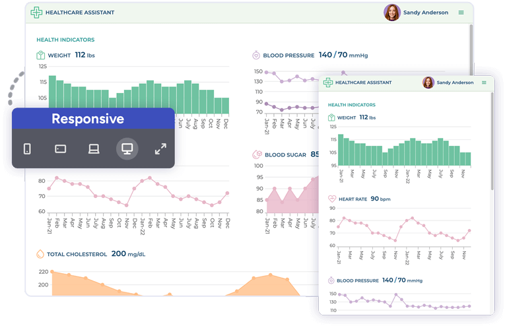Open hamburger menu in small dashboard header

(484, 82)
